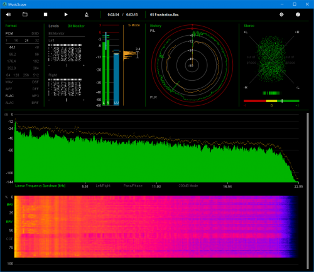Toggle Left/Right spectrum mode

[x=103, y=186]
